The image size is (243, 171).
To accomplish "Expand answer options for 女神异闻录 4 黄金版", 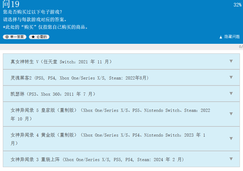I will pyautogui.click(x=231, y=139).
